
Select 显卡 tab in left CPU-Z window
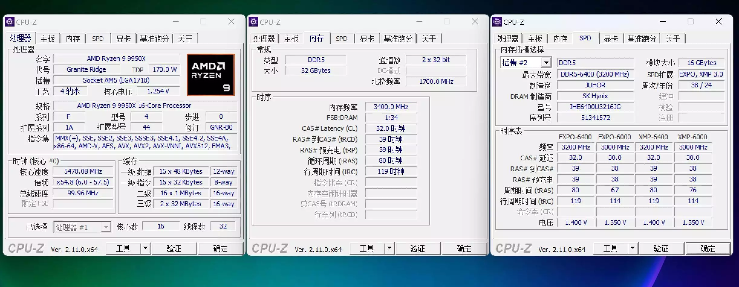point(123,39)
